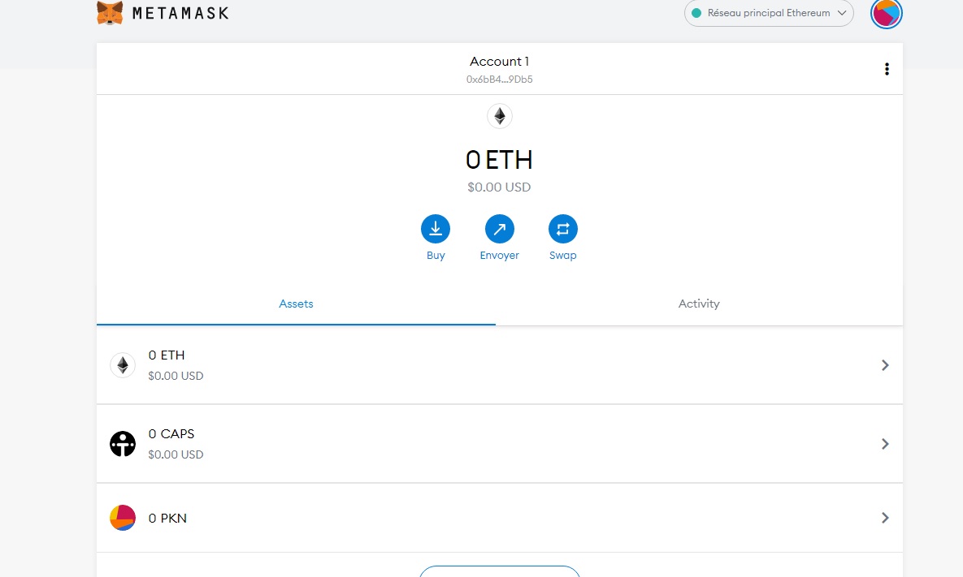Click the METAMASK wordmark text
The image size is (963, 577).
tap(180, 13)
